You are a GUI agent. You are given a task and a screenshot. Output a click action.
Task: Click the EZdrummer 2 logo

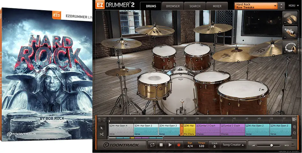click(x=115, y=5)
